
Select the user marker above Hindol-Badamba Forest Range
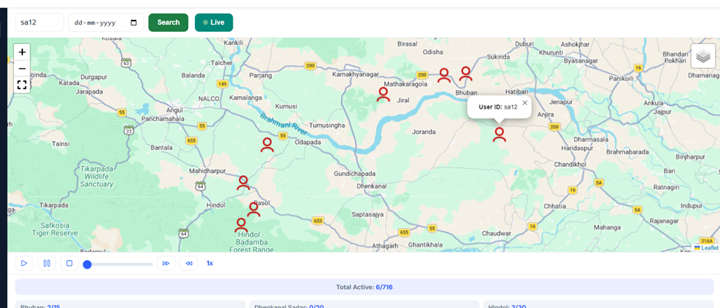click(x=241, y=225)
